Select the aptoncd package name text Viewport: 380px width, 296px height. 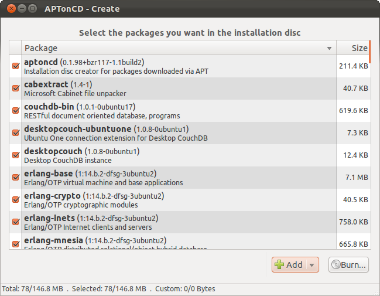point(41,62)
